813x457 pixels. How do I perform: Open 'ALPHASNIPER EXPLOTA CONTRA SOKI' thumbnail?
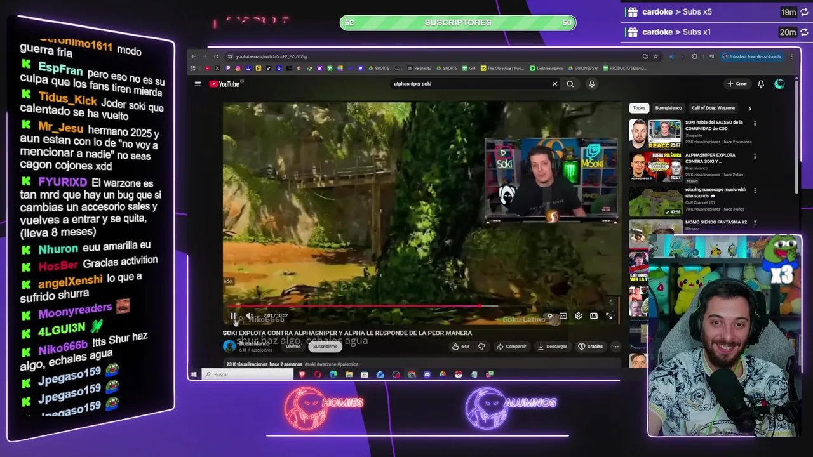[655, 166]
